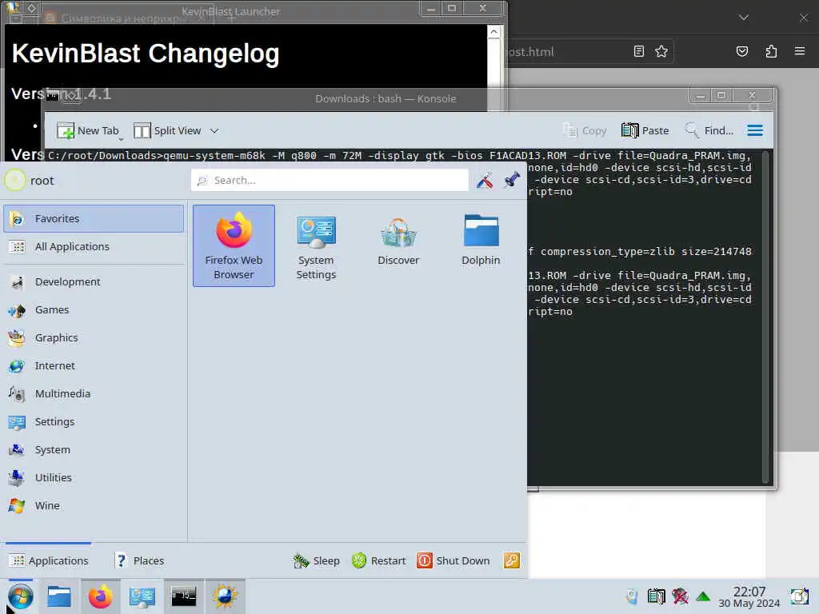819x614 pixels.
Task: Open Dolphin from the taskbar
Action: pos(58,596)
